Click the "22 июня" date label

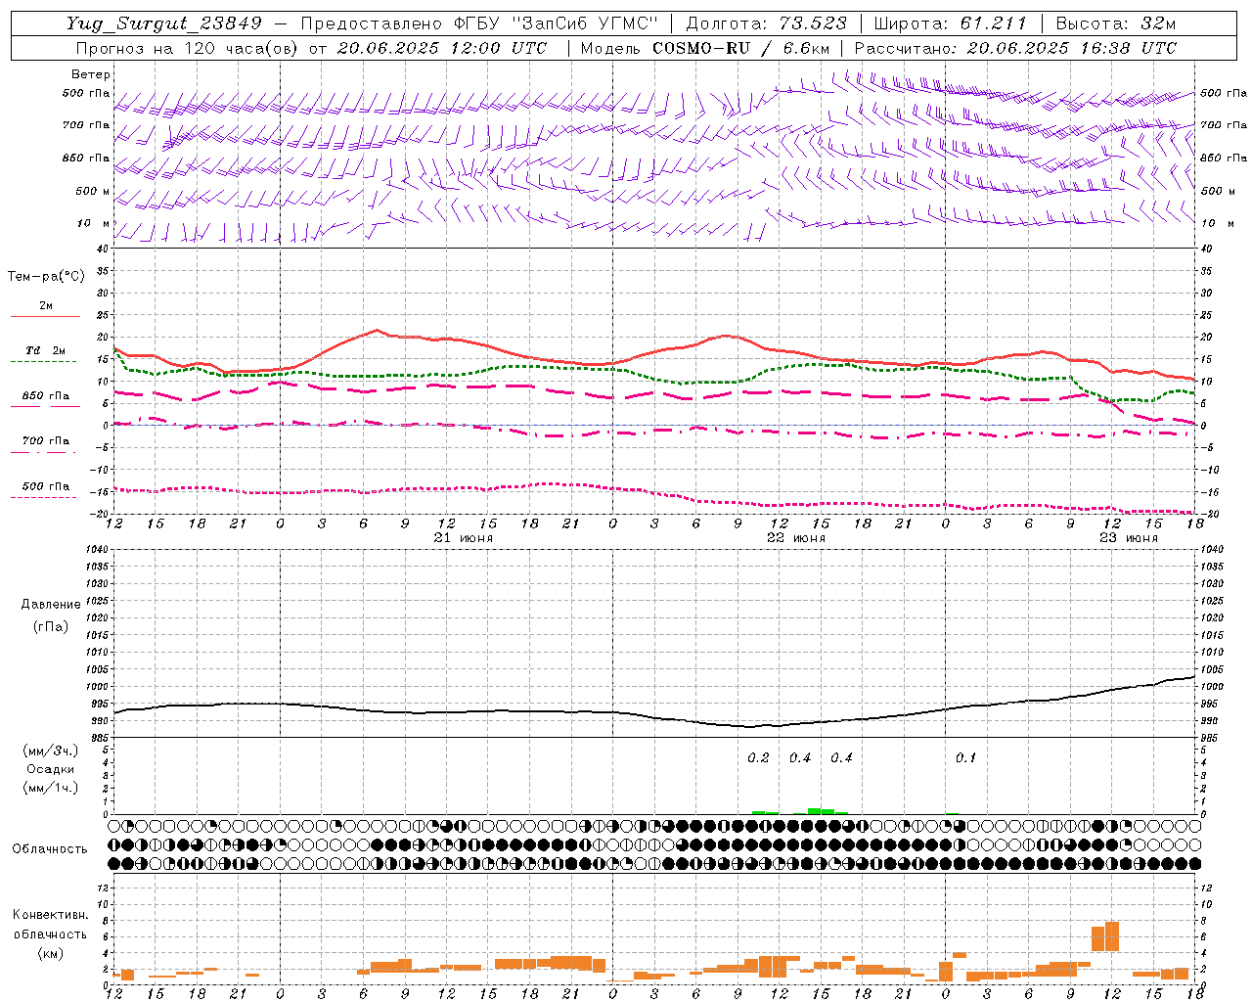tap(796, 538)
